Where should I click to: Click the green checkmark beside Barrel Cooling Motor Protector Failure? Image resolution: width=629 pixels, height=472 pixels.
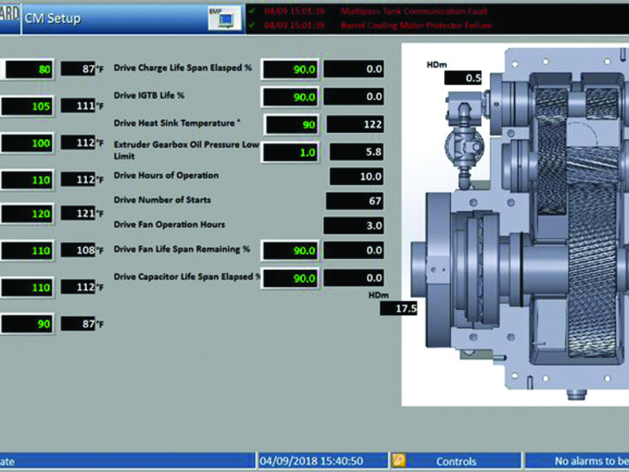(x=252, y=24)
